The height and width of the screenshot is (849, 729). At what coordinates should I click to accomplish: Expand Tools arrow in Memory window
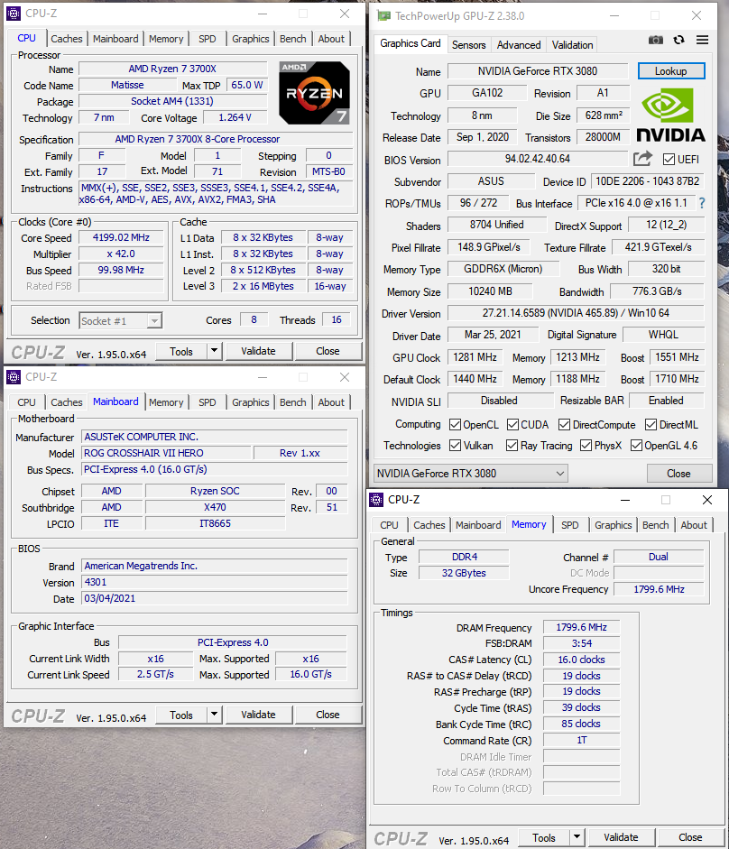tap(577, 837)
